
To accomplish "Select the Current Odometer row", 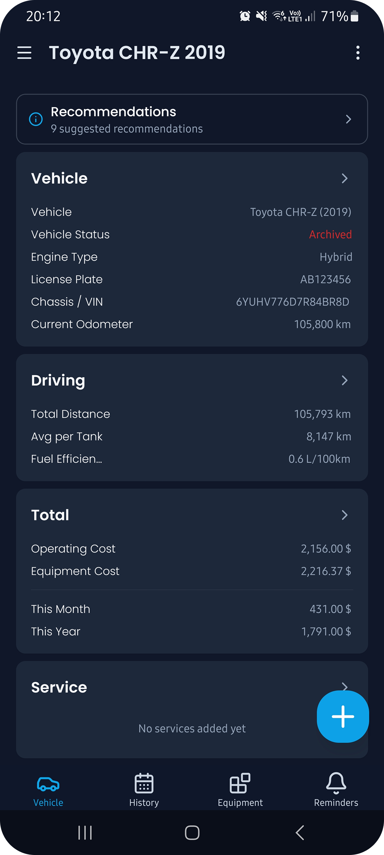I will point(191,325).
